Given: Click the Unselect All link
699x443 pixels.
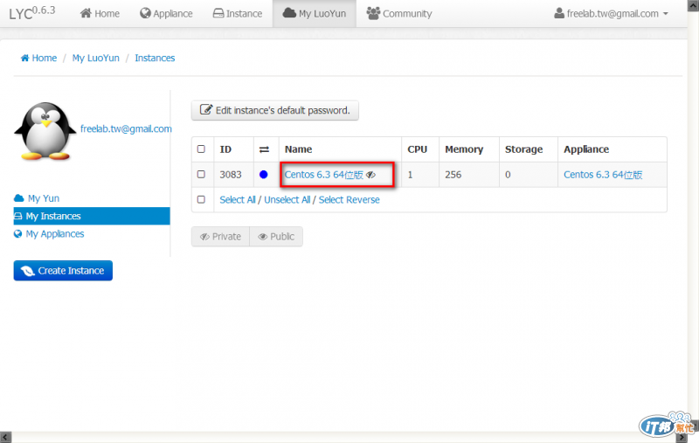Looking at the screenshot, I should point(287,200).
